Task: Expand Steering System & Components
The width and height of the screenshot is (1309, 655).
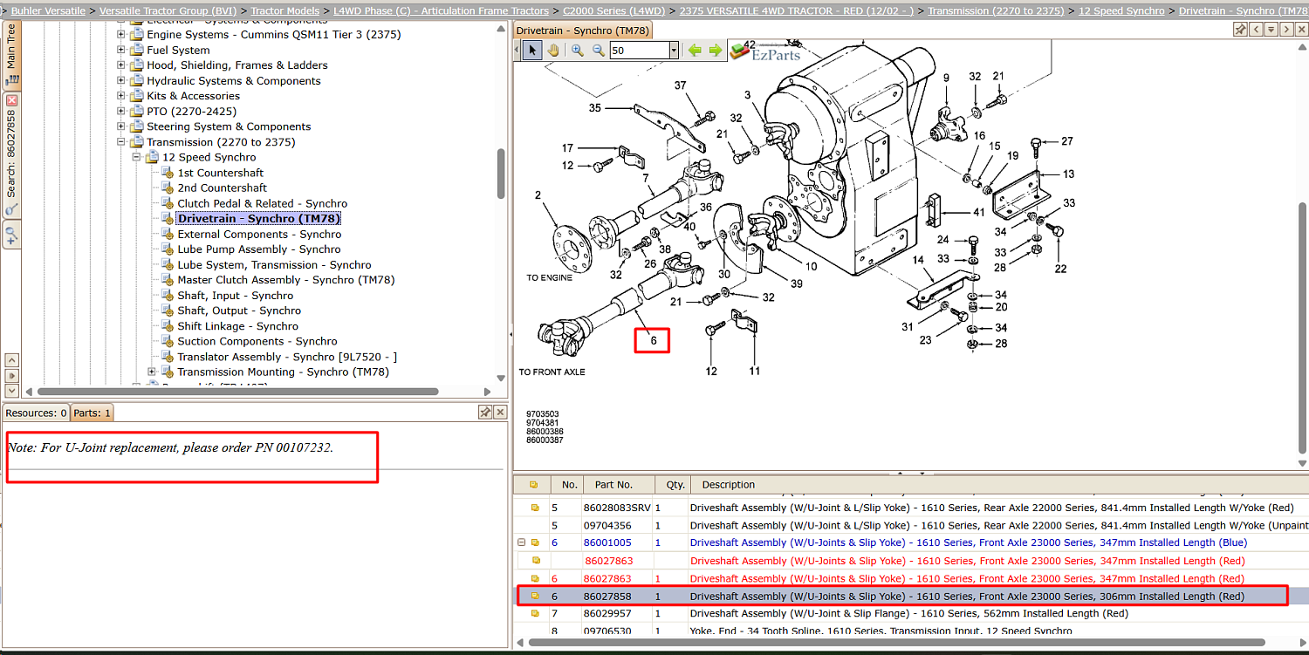Action: point(121,126)
